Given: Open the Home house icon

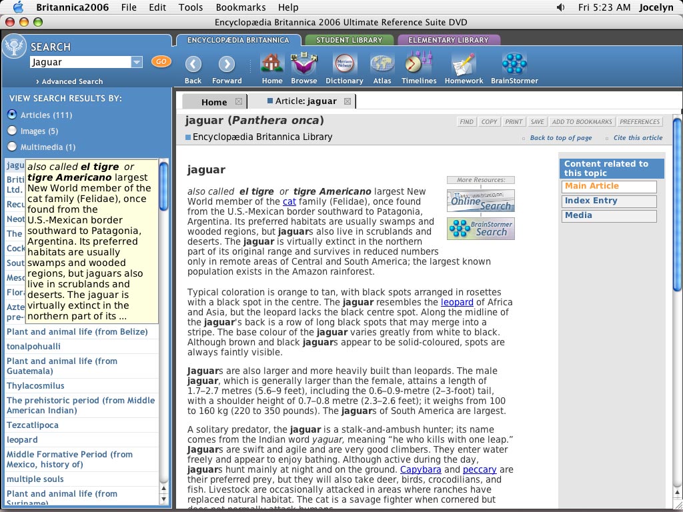Looking at the screenshot, I should pyautogui.click(x=272, y=63).
